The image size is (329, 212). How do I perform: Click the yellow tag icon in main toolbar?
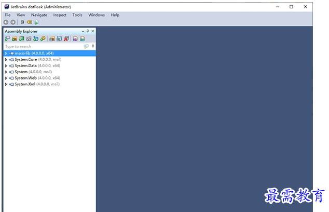(x=30, y=22)
